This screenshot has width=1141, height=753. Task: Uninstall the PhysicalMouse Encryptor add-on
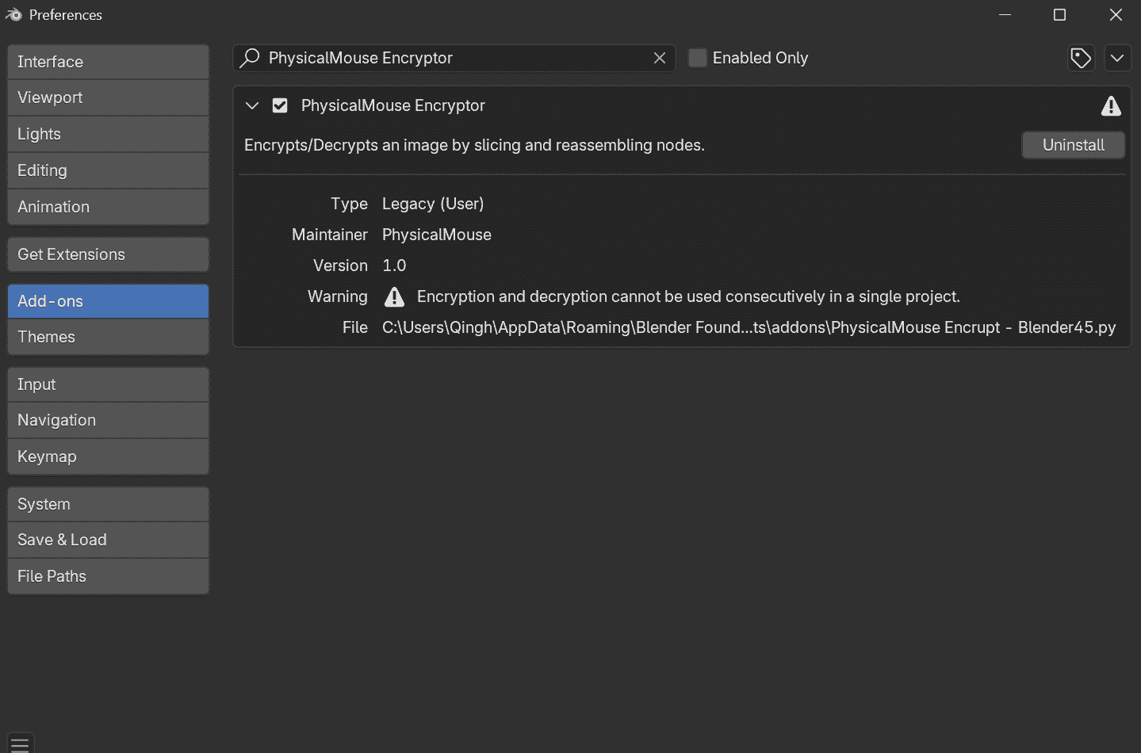pyautogui.click(x=1073, y=145)
